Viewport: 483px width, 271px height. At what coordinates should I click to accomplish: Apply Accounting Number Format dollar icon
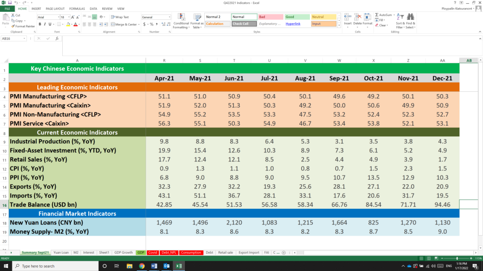coord(144,24)
